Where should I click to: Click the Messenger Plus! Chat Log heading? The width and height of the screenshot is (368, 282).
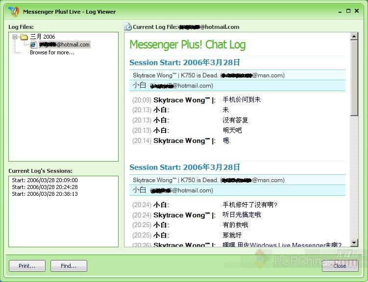(188, 45)
